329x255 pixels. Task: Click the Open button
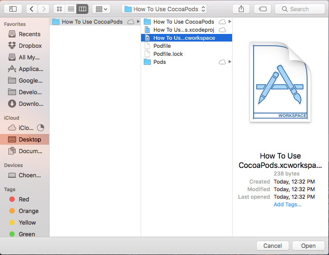point(308,246)
